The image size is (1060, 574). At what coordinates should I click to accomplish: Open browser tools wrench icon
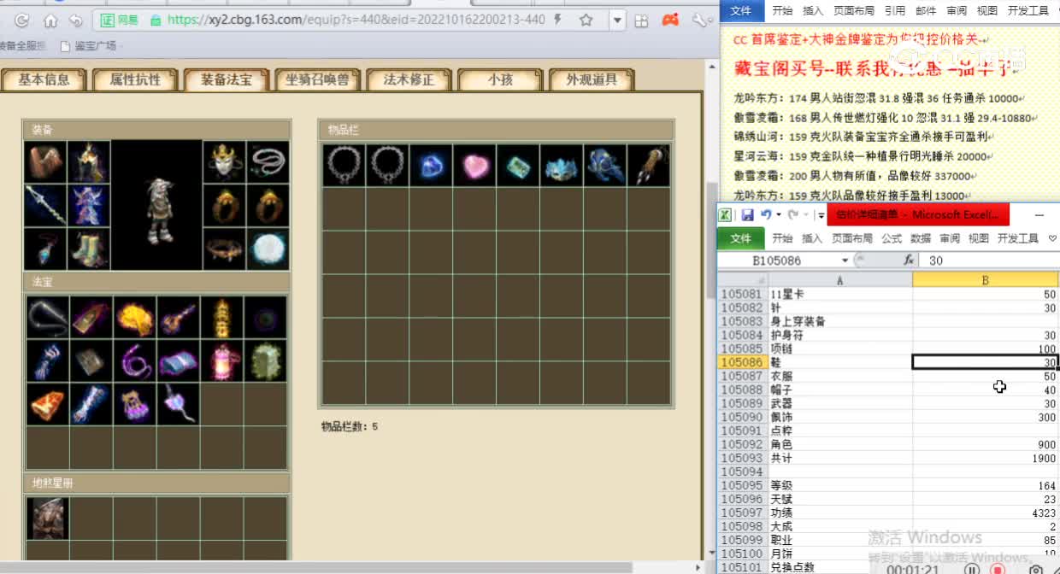[700, 20]
